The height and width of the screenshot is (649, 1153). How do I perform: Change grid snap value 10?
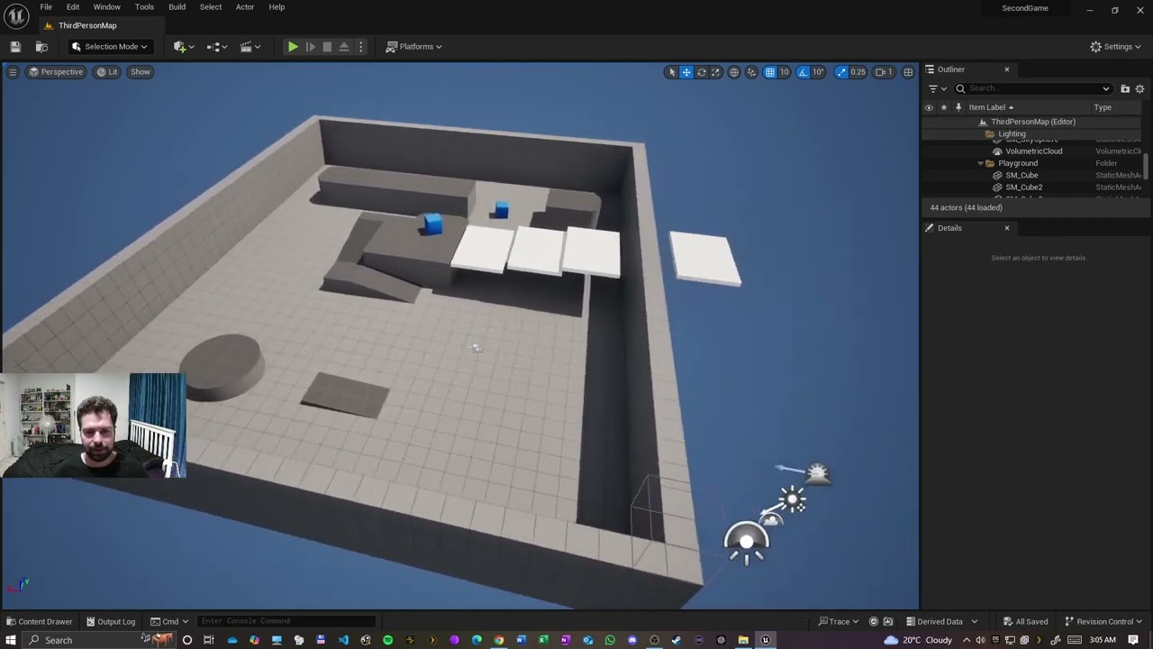pyautogui.click(x=785, y=72)
